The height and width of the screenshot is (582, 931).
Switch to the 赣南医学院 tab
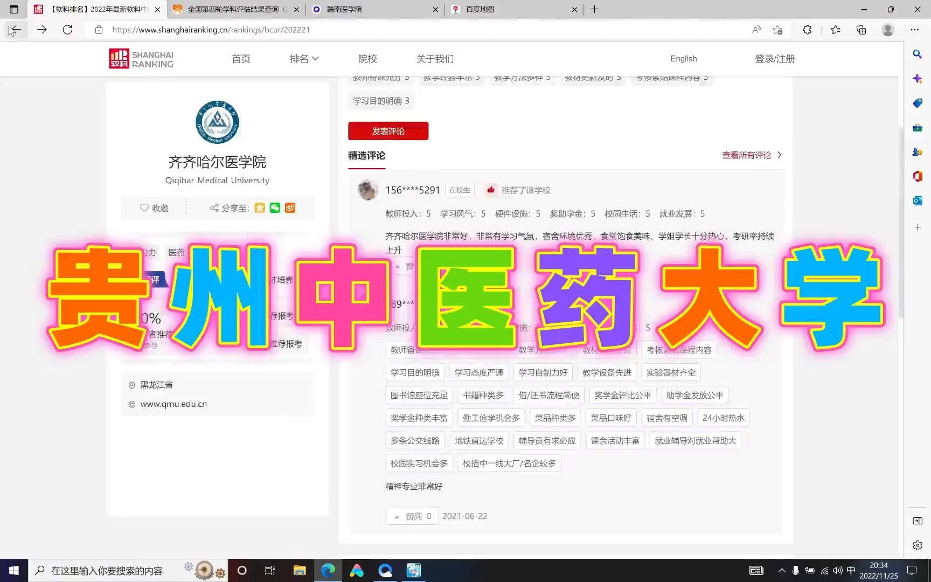click(x=375, y=9)
